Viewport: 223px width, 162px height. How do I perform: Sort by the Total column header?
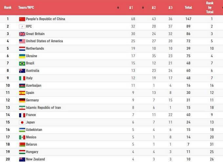click(188, 7)
